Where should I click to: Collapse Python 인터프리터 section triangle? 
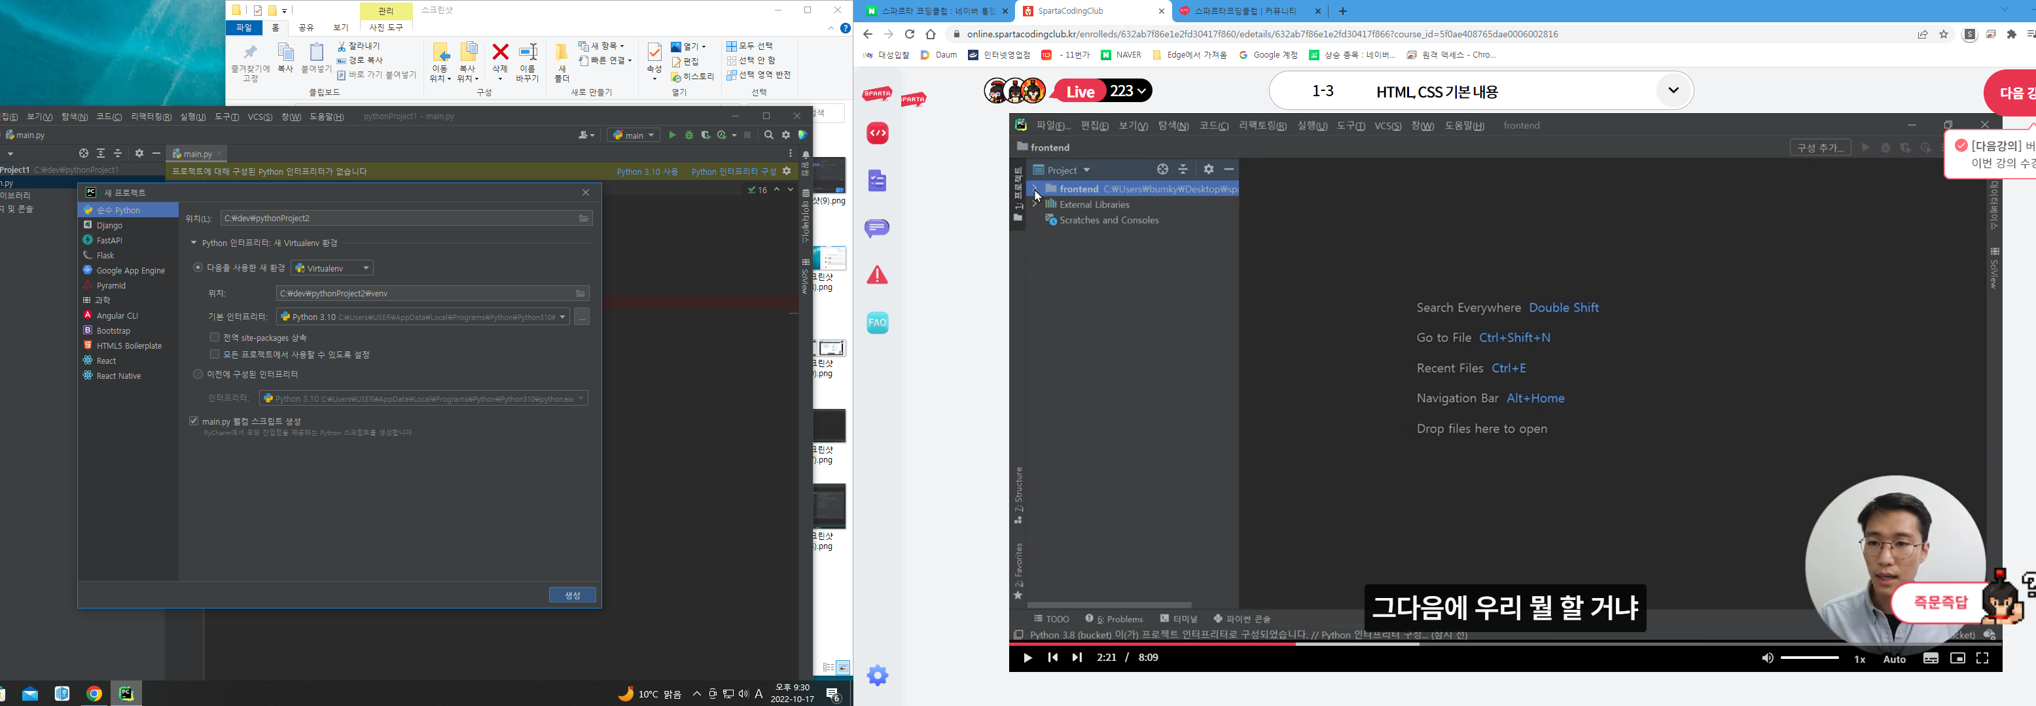point(194,243)
